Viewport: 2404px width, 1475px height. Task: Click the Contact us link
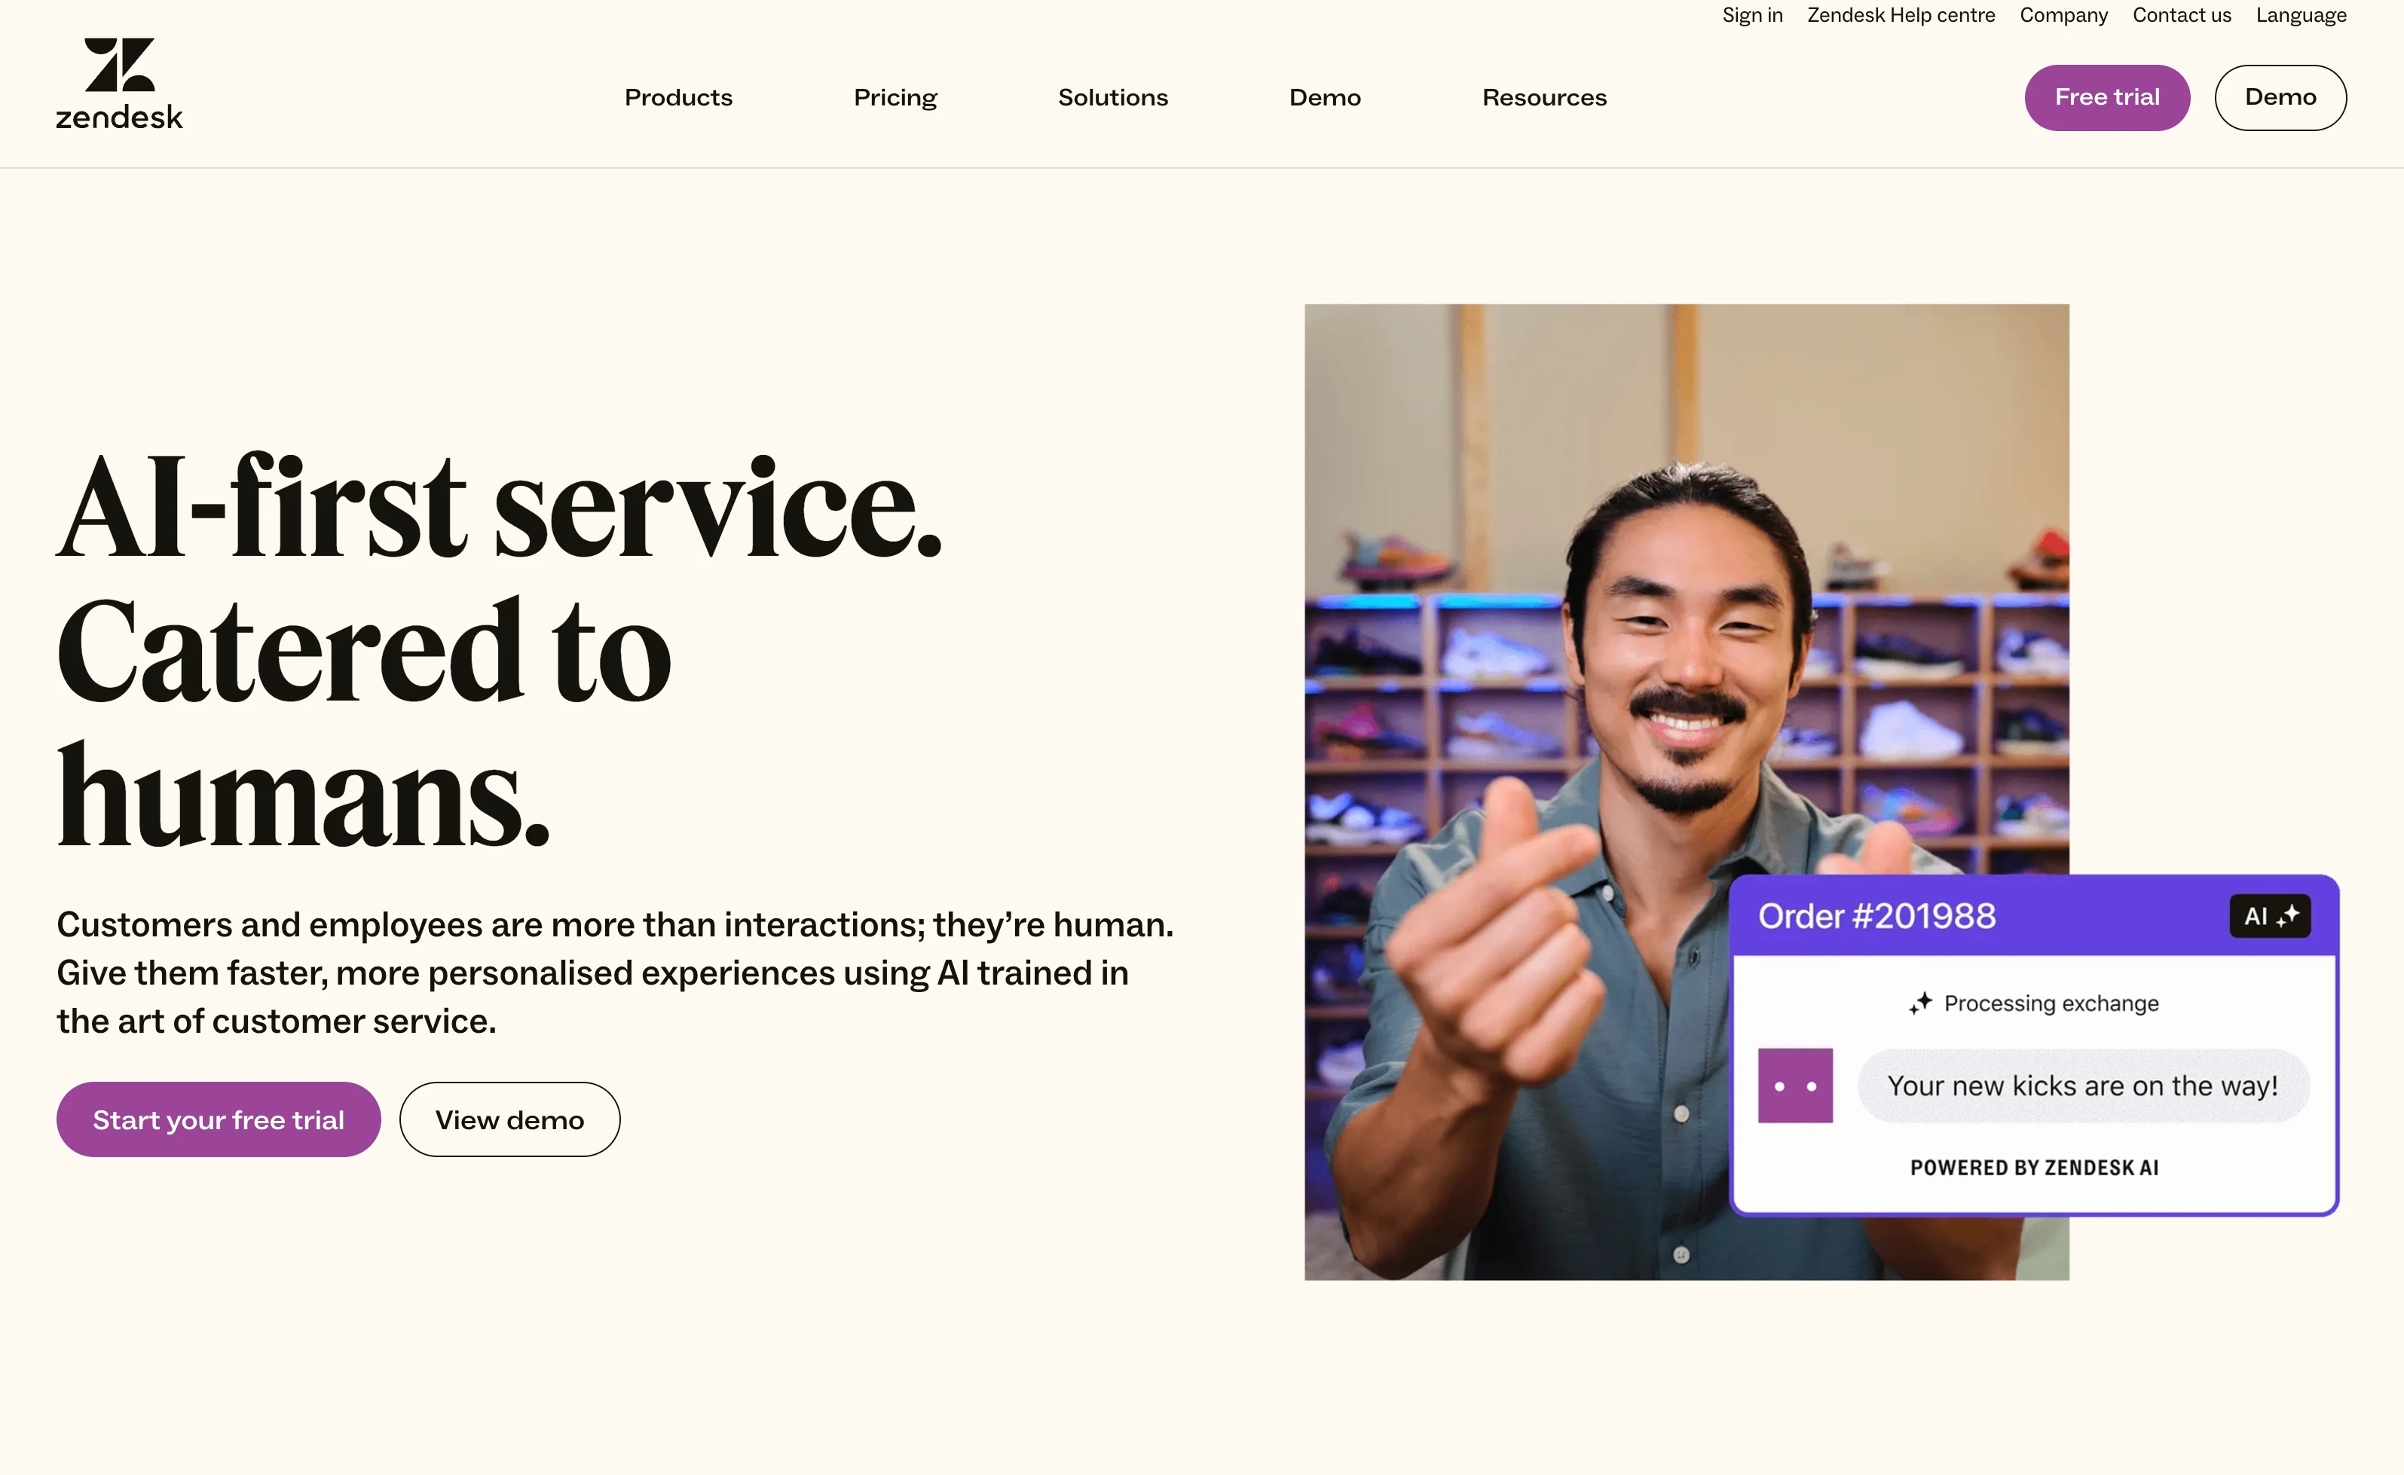2182,16
